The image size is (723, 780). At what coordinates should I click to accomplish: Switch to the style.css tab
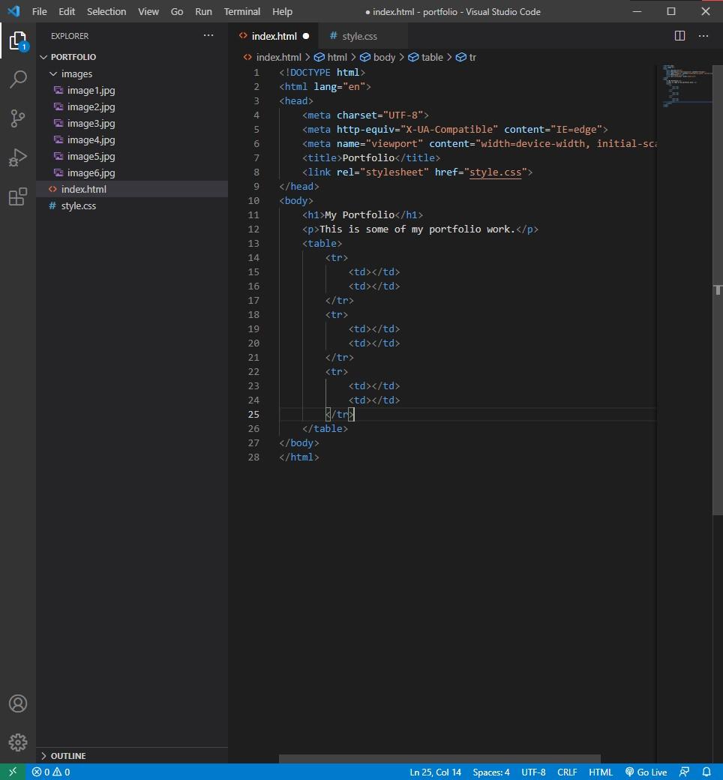359,36
